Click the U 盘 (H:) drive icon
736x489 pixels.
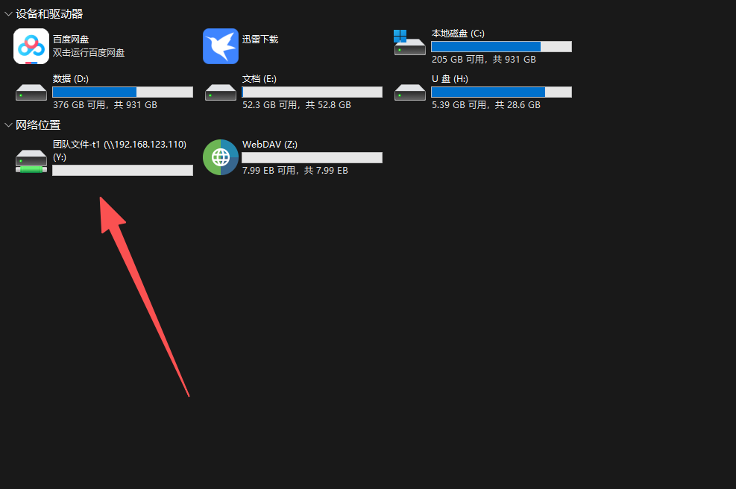[x=410, y=92]
